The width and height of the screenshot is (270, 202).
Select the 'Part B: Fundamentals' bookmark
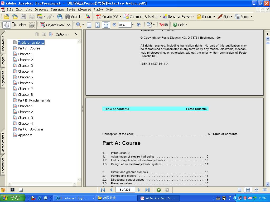click(34, 100)
